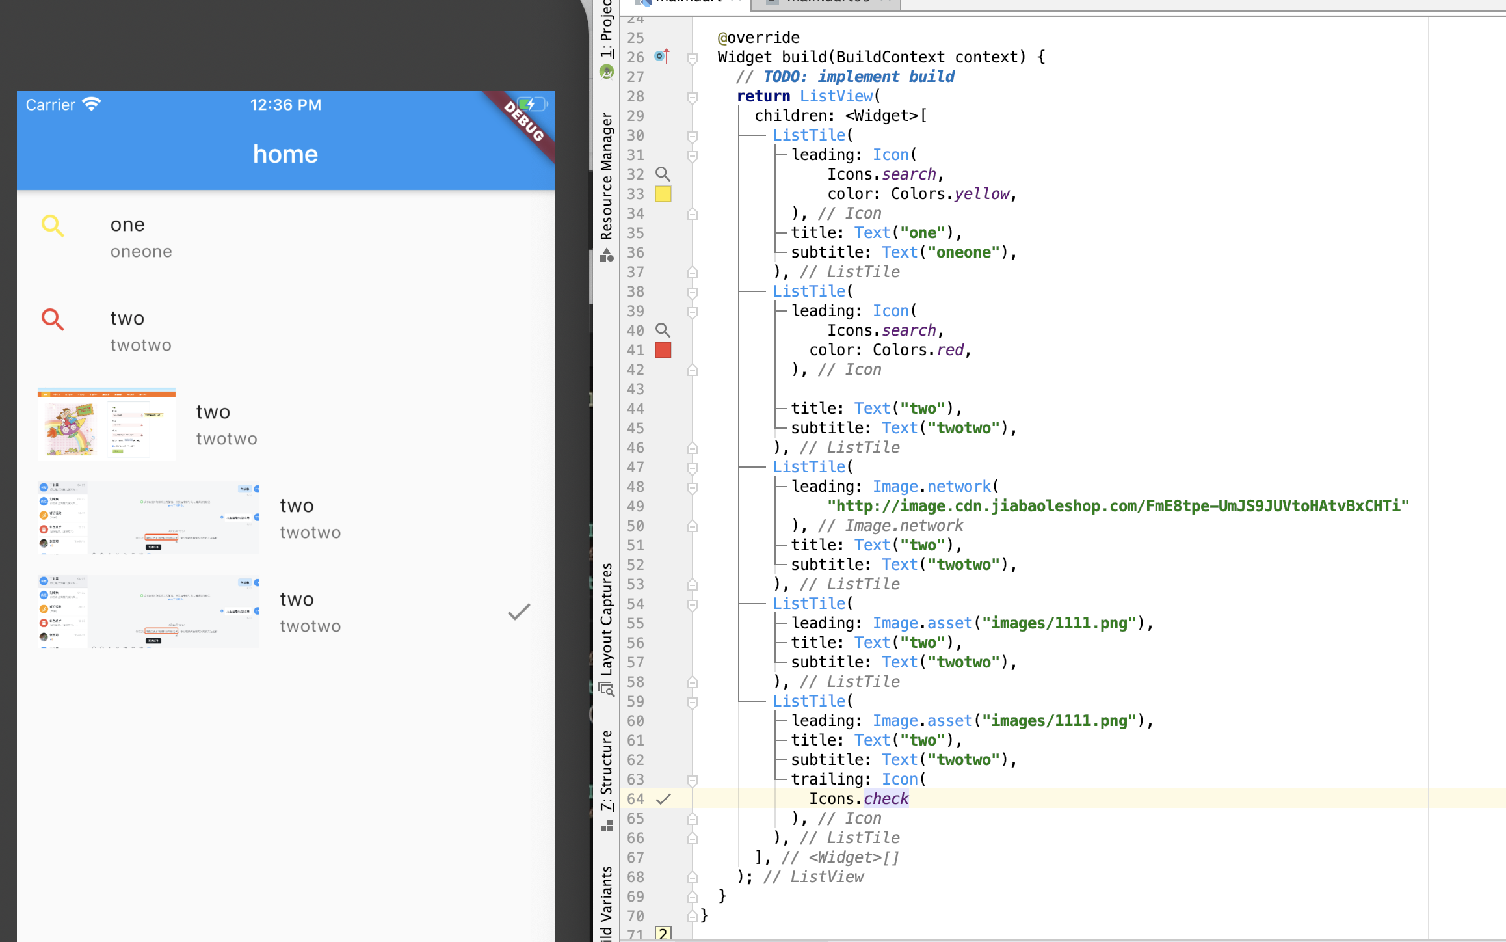This screenshot has width=1506, height=942.
Task: Tap the red search icon in list
Action: 53,319
